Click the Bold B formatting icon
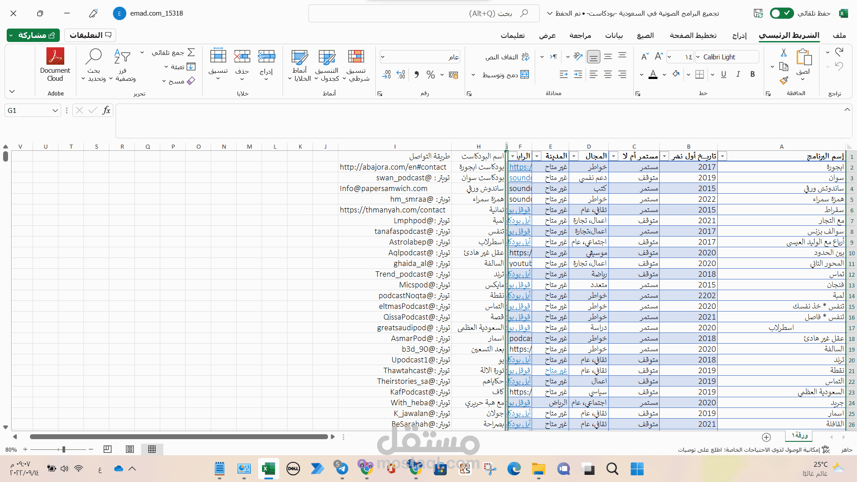This screenshot has height=482, width=857. (x=753, y=75)
